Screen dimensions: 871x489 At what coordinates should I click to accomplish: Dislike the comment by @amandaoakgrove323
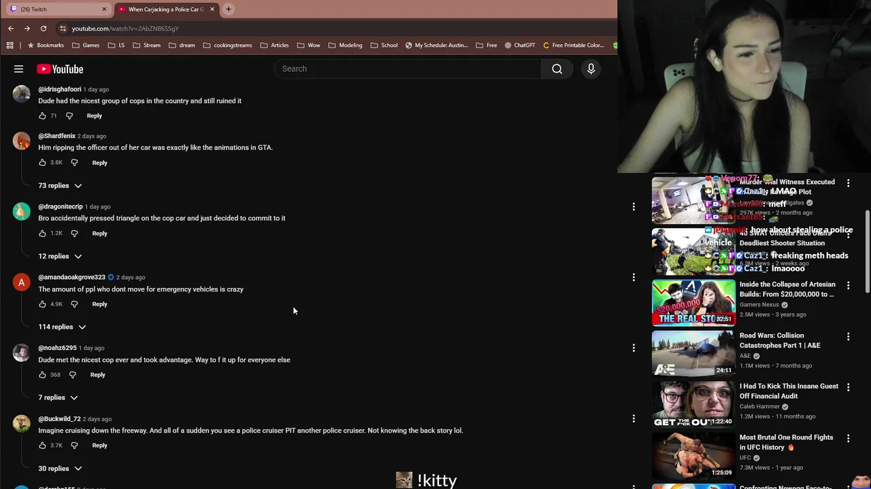click(x=74, y=304)
